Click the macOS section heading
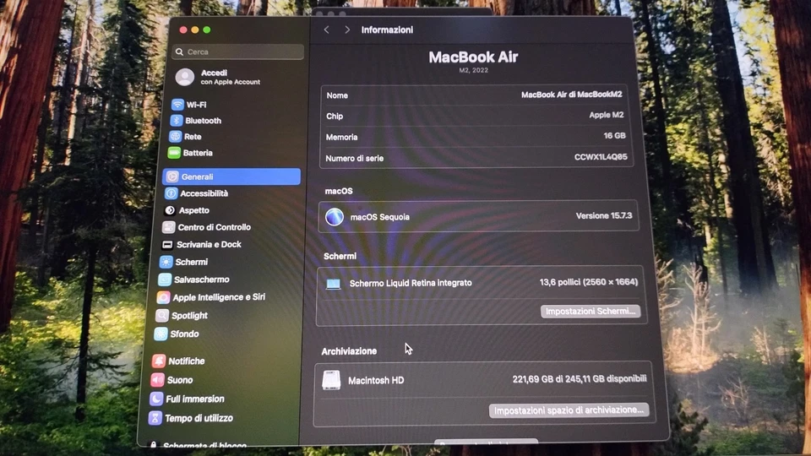The image size is (811, 456). coord(339,191)
